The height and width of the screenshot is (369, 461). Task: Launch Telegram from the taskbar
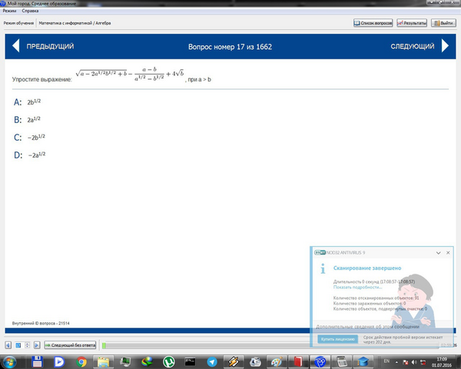click(212, 361)
